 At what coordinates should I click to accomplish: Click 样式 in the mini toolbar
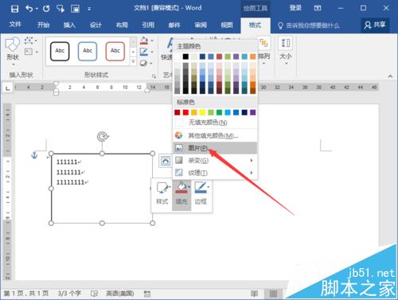tap(162, 194)
